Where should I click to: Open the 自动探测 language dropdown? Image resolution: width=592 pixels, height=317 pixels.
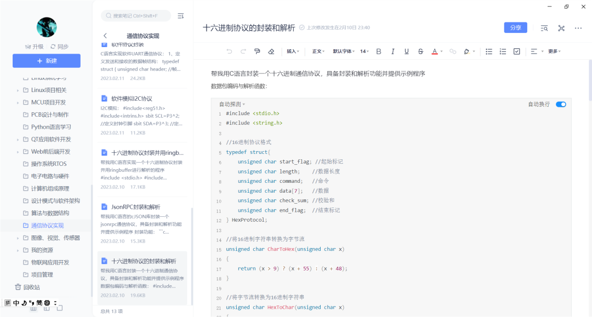point(232,105)
